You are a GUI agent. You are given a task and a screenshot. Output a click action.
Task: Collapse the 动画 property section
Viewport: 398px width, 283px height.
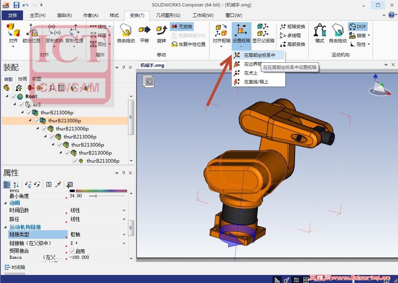5,203
